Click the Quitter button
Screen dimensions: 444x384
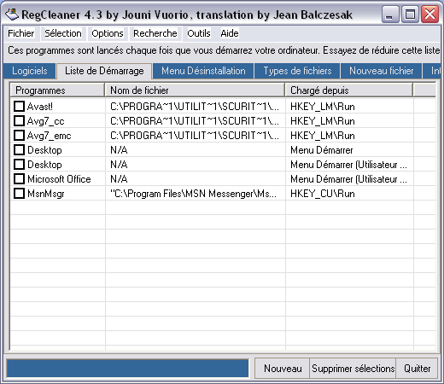click(x=417, y=369)
